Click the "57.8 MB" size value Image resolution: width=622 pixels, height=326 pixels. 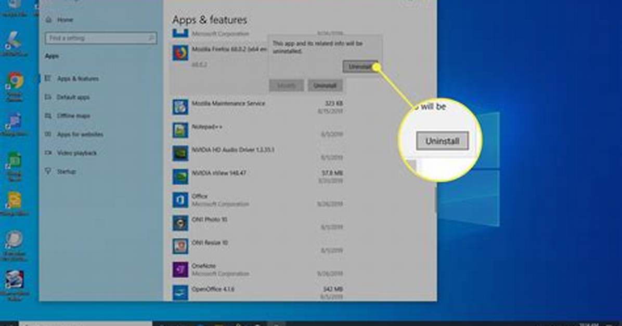[333, 173]
